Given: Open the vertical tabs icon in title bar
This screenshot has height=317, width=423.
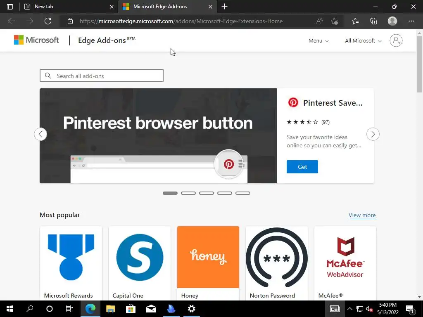Looking at the screenshot, I should (10, 7).
